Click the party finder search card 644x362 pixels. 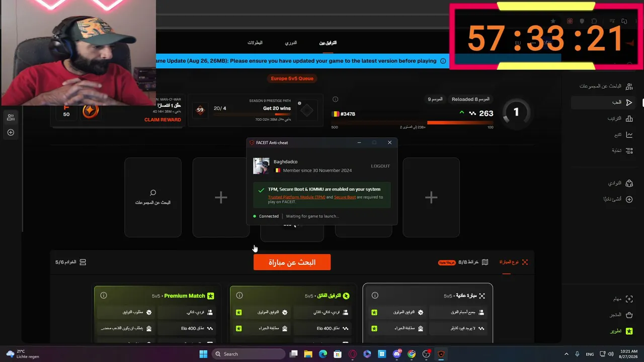pos(153,197)
